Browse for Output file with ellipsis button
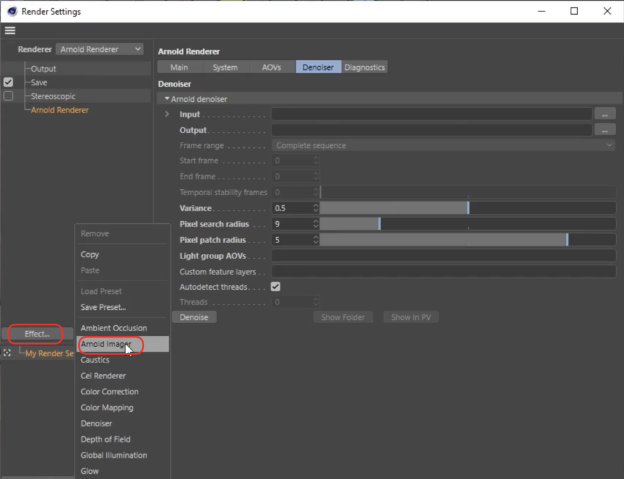The height and width of the screenshot is (479, 624). [605, 130]
